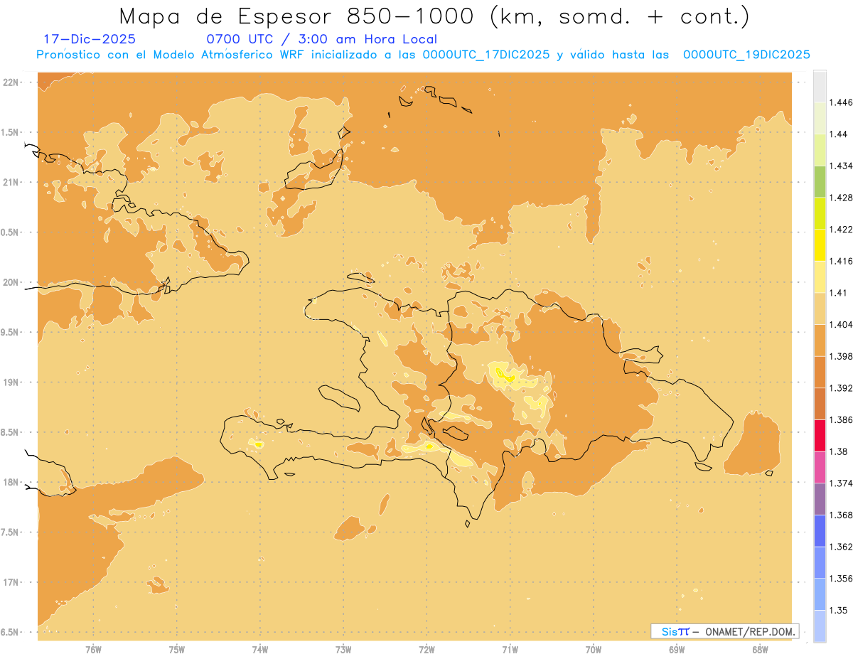Select the legend swatch between 1.392 and 1.398
This screenshot has height=659, width=853.
pos(820,372)
